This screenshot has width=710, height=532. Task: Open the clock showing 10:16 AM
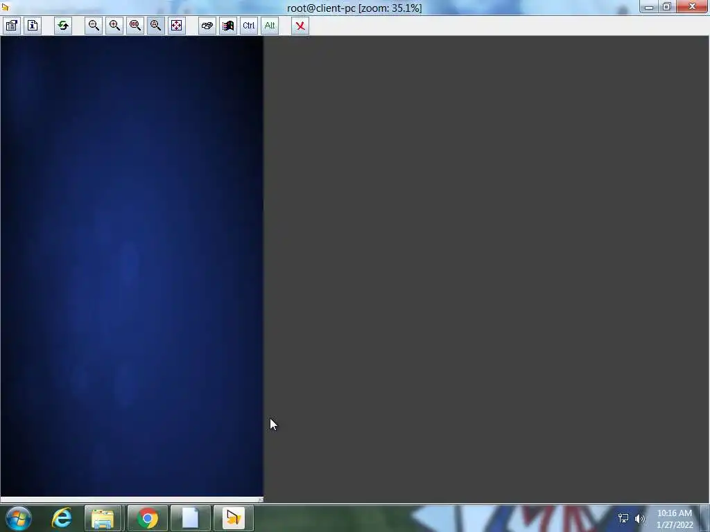(675, 519)
